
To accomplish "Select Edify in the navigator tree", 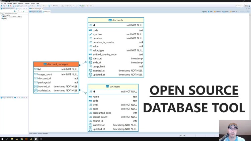I will 5,19.
